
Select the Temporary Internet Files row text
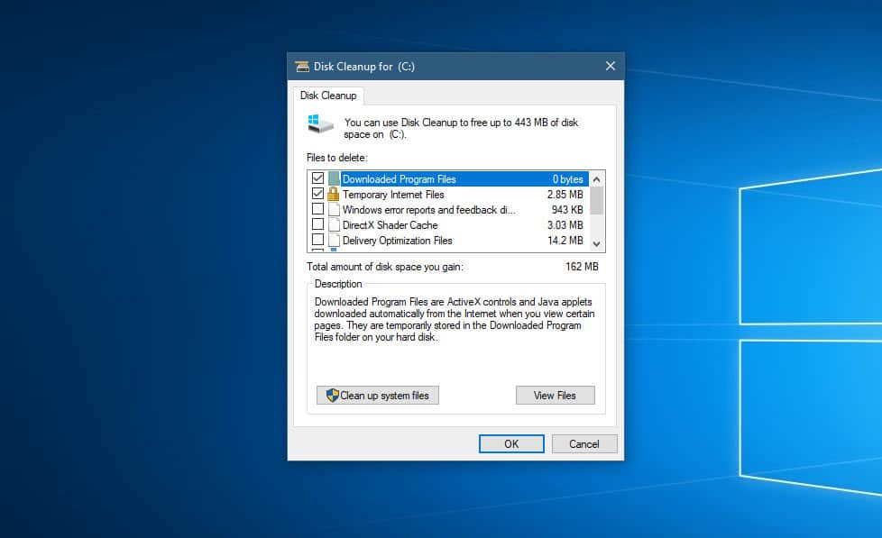coord(393,195)
